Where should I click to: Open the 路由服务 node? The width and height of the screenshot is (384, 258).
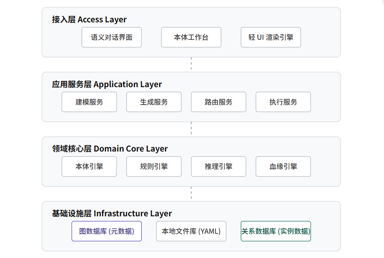pos(218,102)
